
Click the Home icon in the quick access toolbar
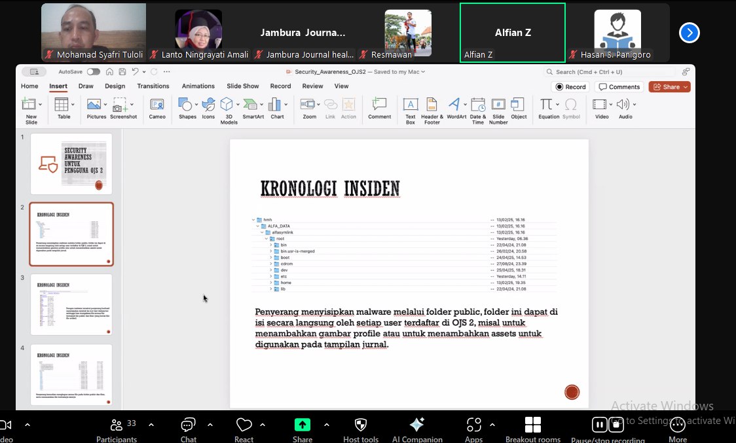click(x=109, y=72)
